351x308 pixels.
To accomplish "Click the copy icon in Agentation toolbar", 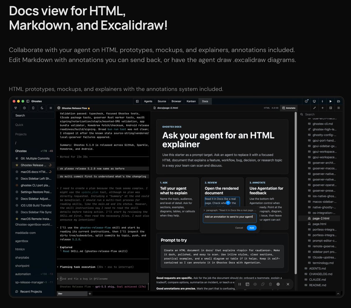I will point(263,284).
